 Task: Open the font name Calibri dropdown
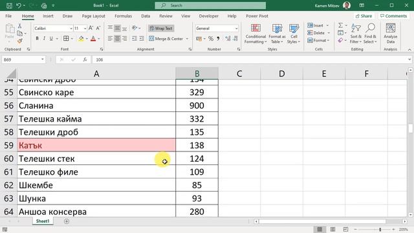pos(71,28)
